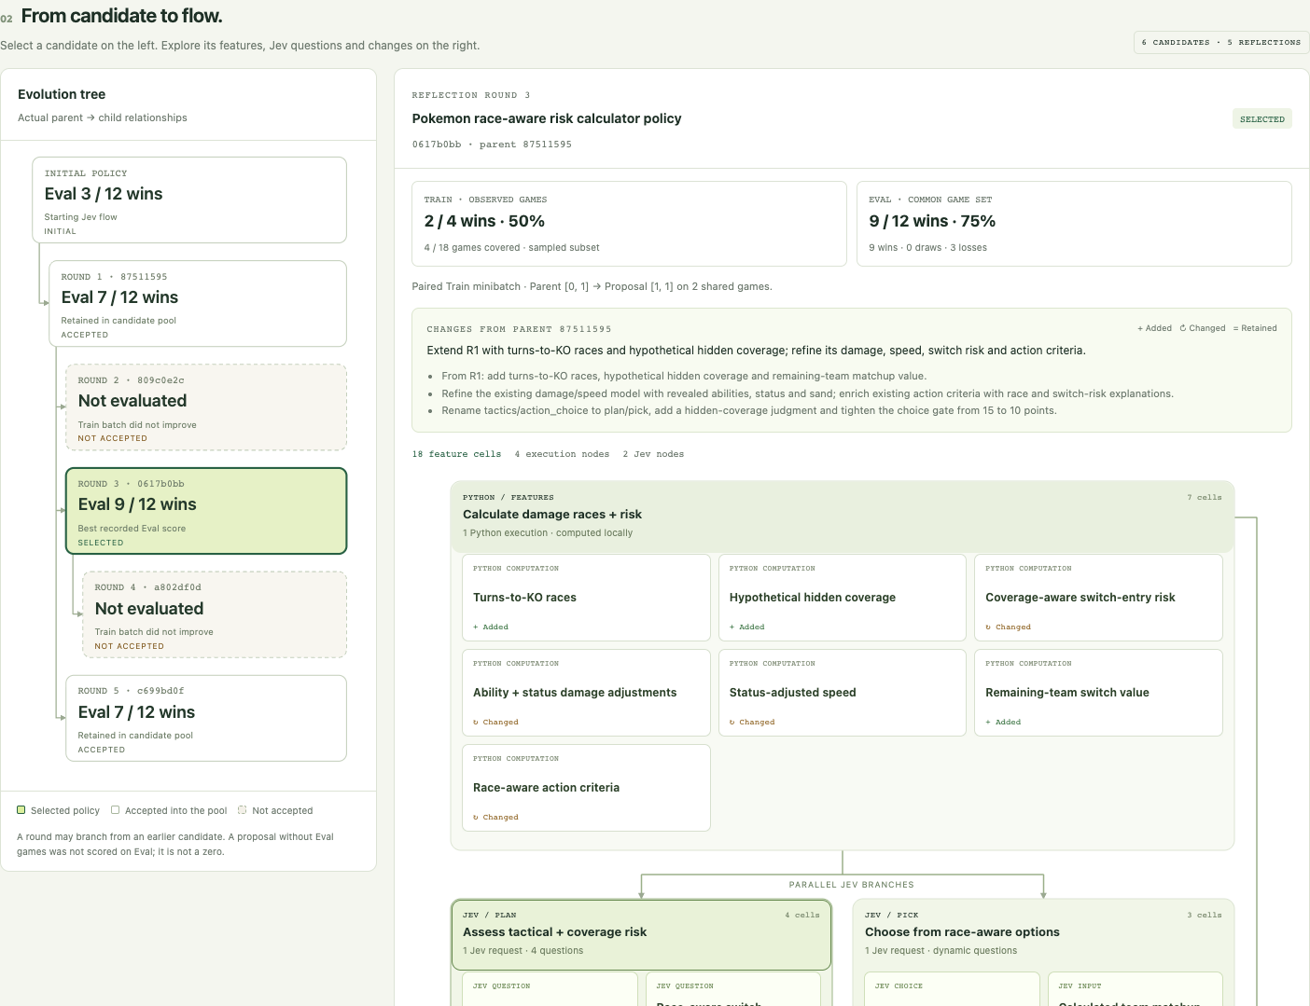The width and height of the screenshot is (1310, 1006).
Task: Click Changed icon on Coverage-aware switch-entry risk
Action: coord(989,627)
